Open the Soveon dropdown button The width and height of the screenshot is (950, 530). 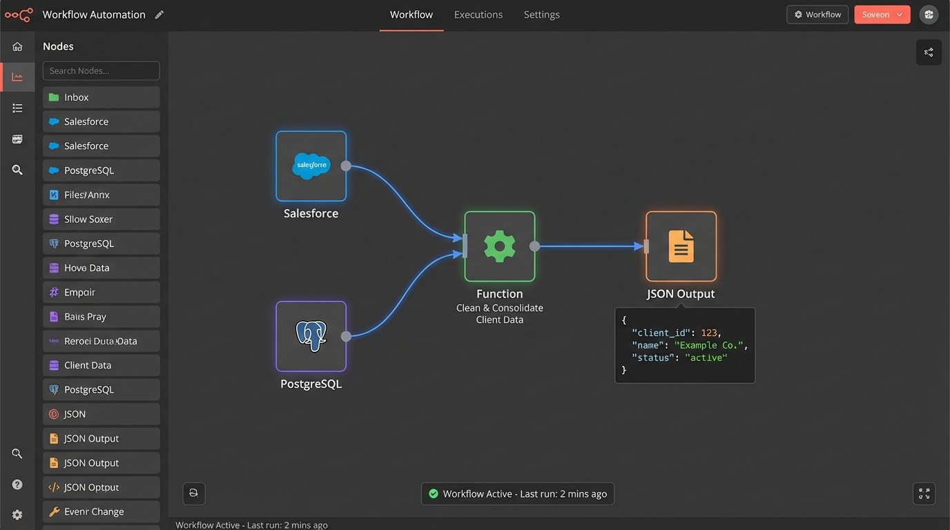click(x=882, y=14)
